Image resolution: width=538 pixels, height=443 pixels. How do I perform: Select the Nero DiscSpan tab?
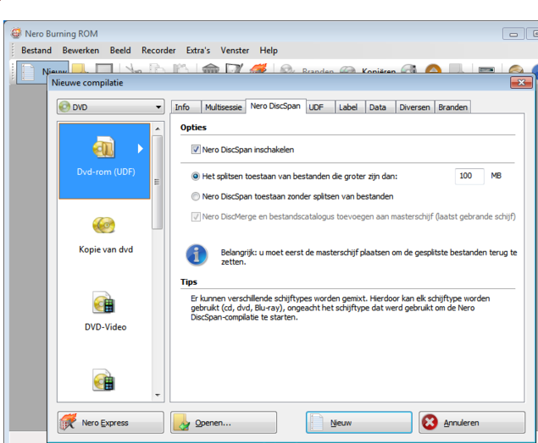point(275,107)
